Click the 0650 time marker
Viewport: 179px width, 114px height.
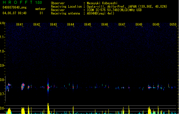pos(173,25)
